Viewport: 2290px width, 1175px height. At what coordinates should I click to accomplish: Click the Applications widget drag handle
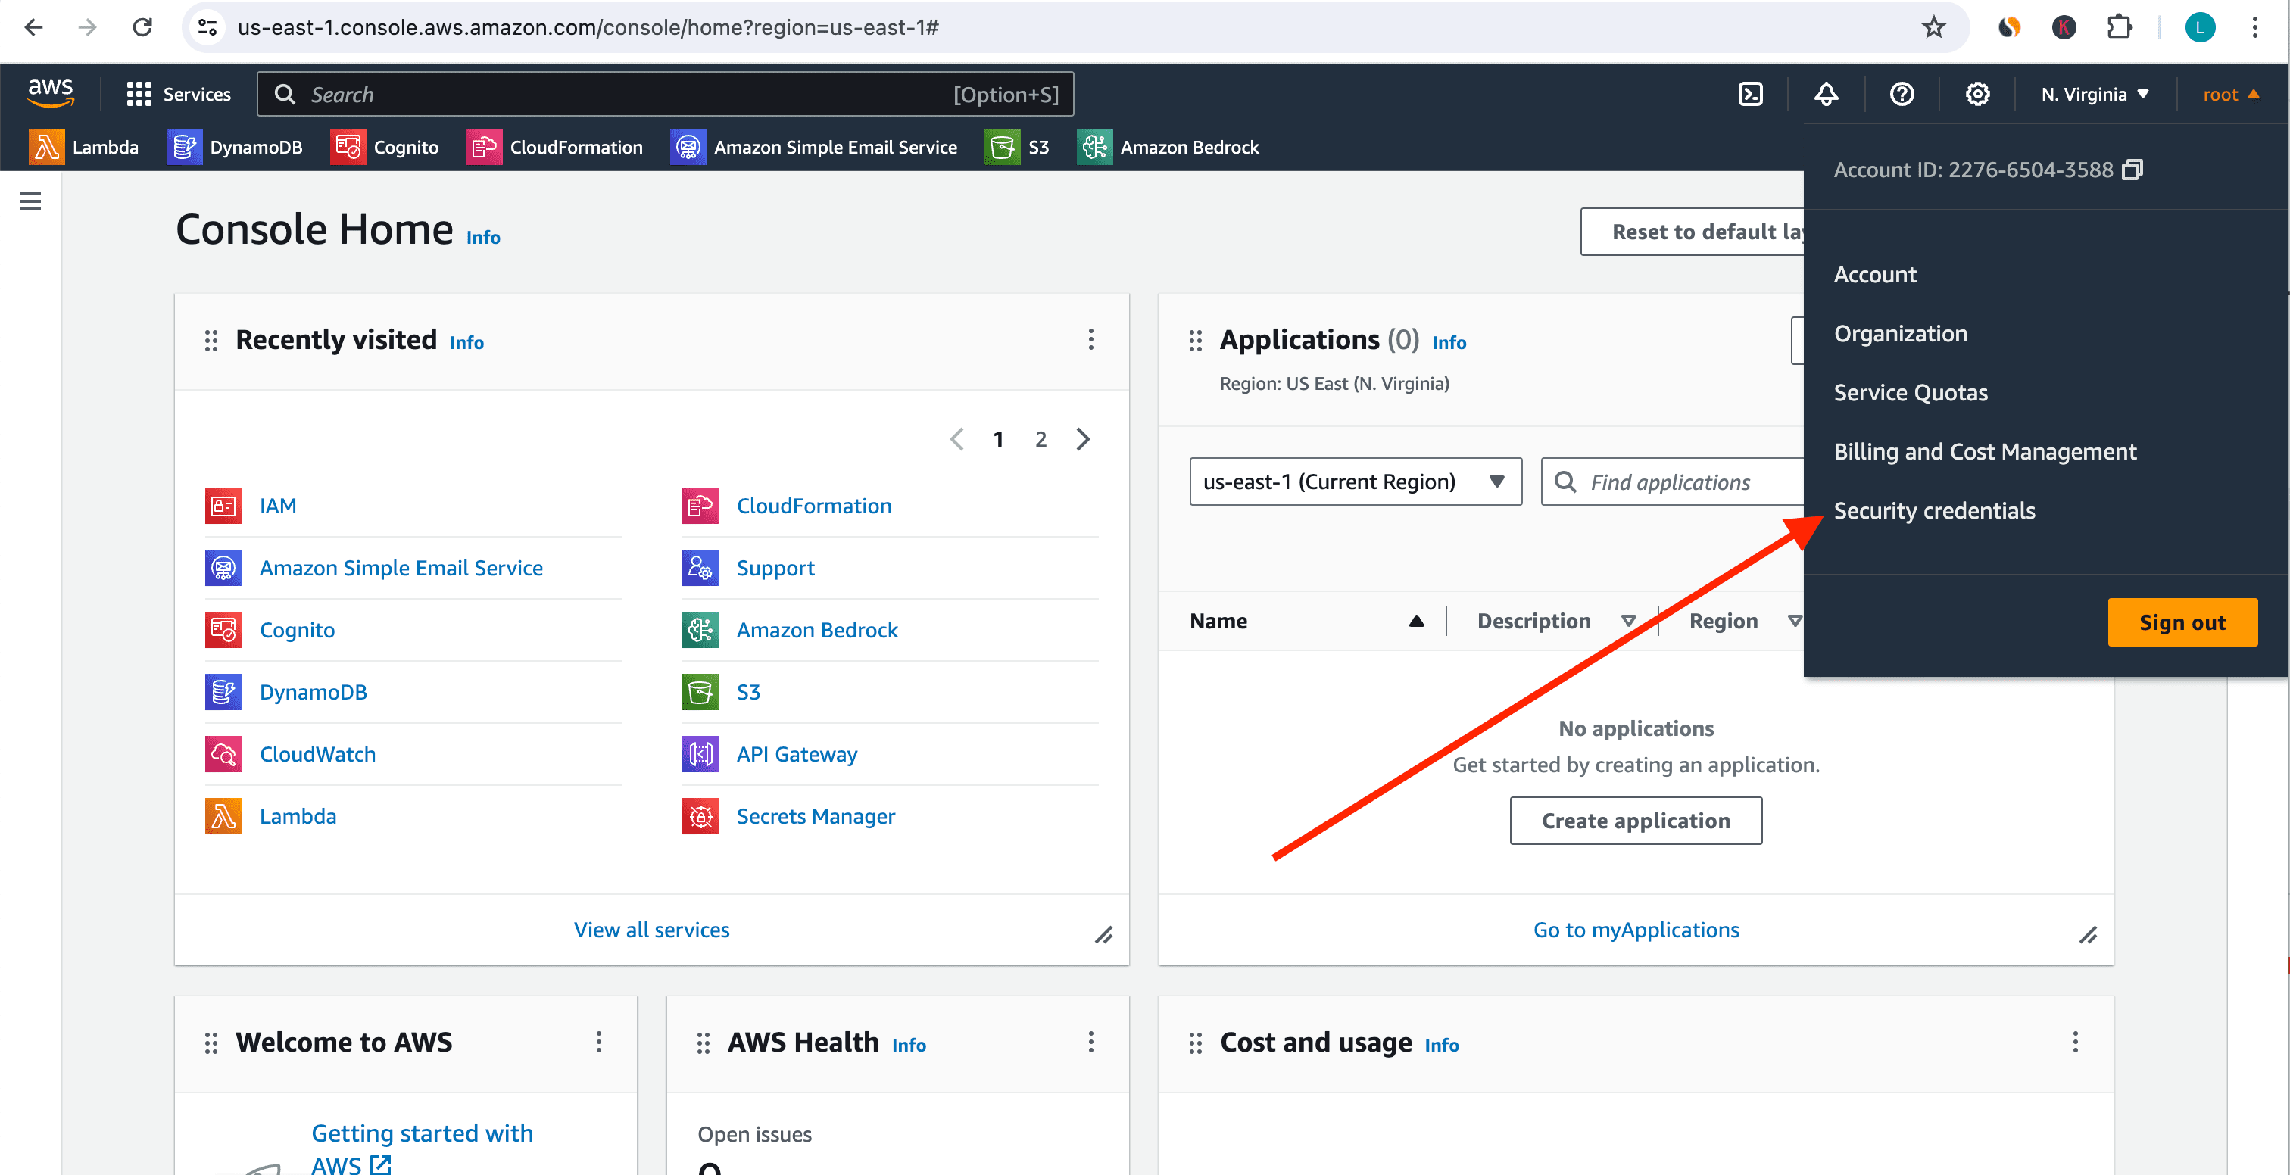click(x=1196, y=341)
